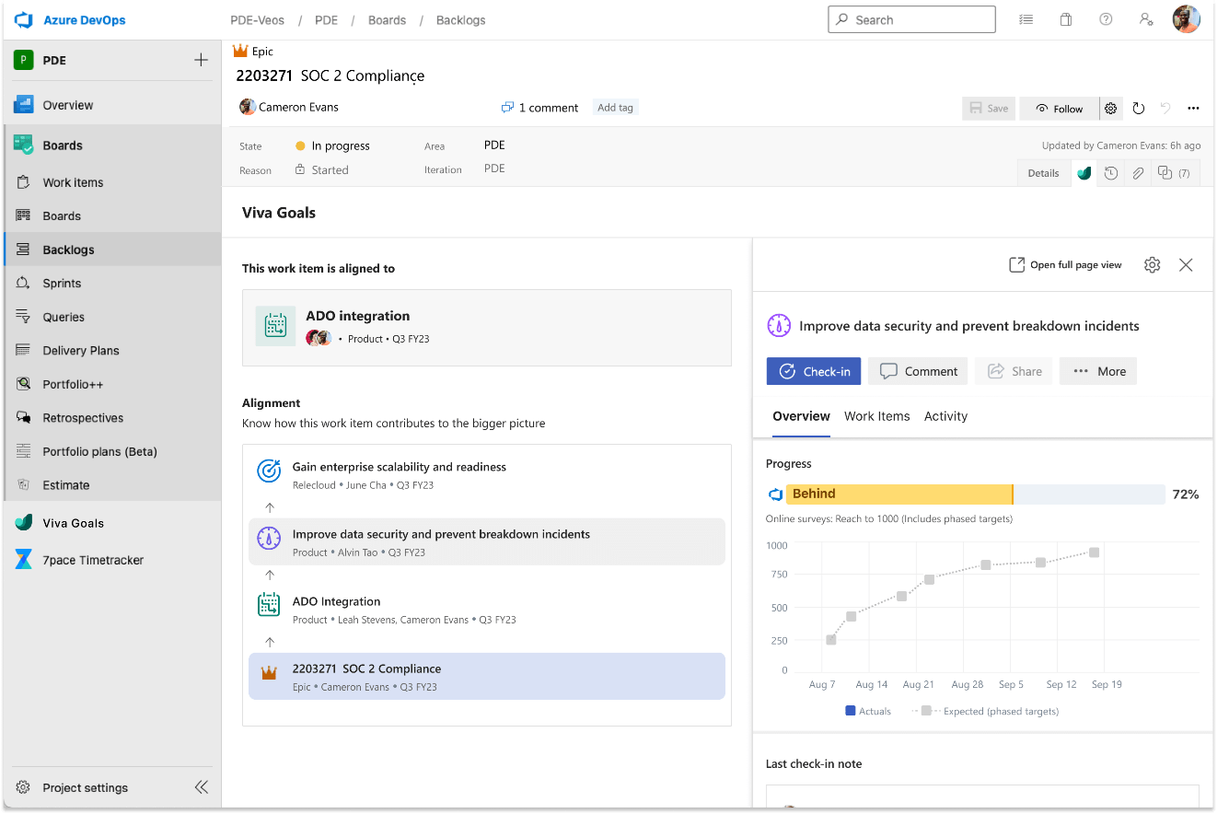Switch to the Work Items tab
1217x814 pixels.
(876, 416)
